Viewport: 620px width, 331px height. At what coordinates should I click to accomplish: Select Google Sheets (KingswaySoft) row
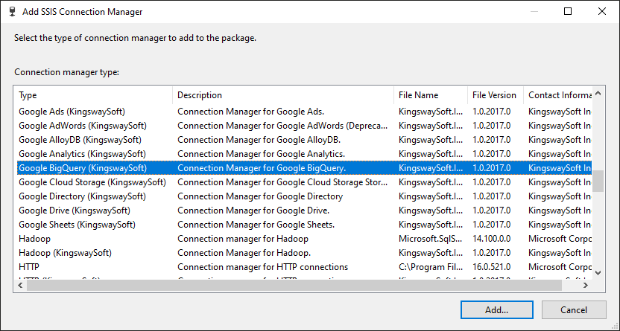tap(303, 225)
